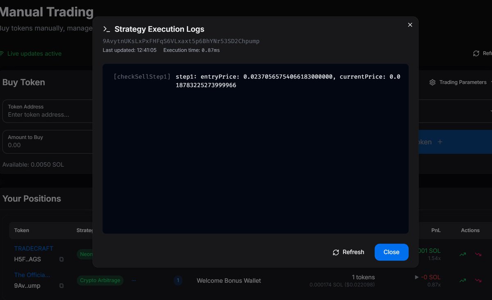Screen dimensions: 492x300
Task: Click the Actions column header
Action: pos(470,230)
